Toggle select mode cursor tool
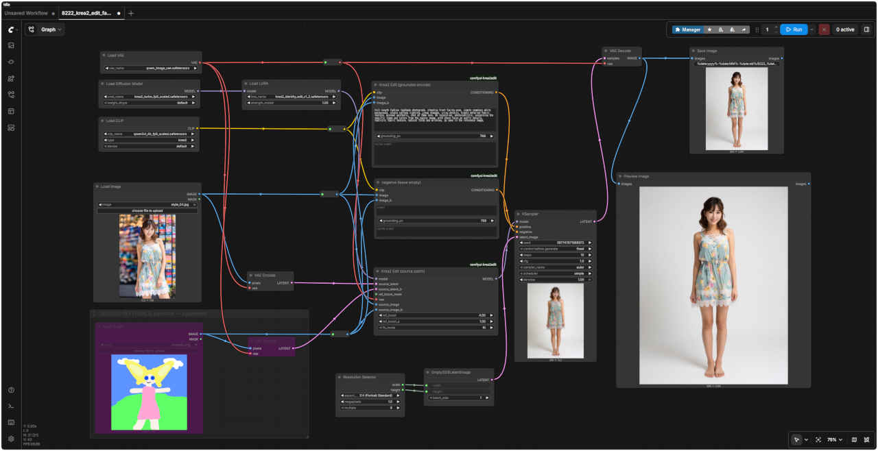This screenshot has height=451, width=878. pyautogui.click(x=796, y=439)
